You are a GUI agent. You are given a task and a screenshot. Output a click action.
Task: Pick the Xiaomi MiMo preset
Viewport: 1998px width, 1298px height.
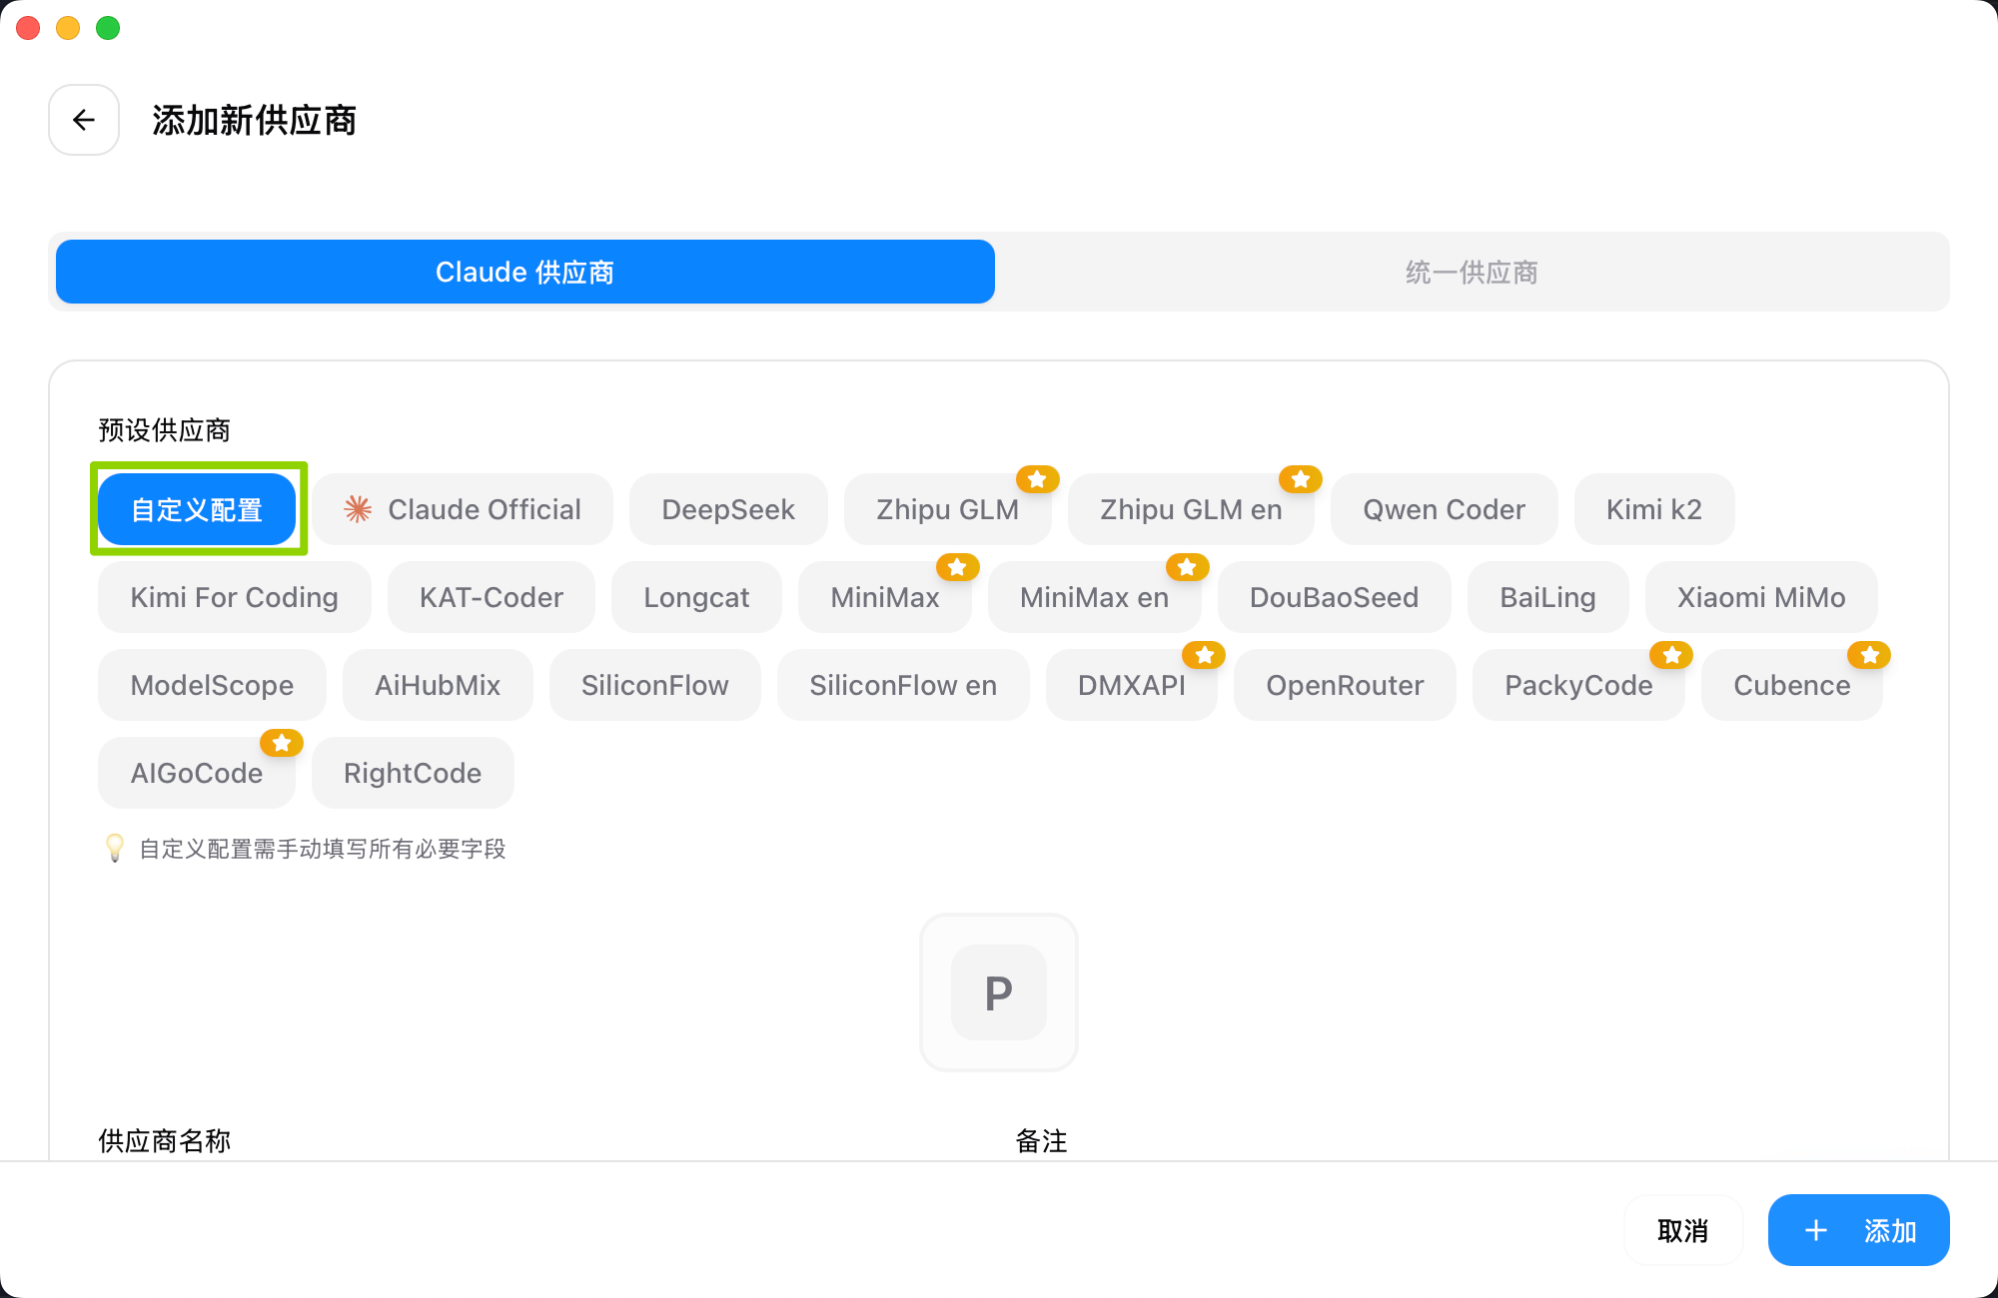(1760, 597)
